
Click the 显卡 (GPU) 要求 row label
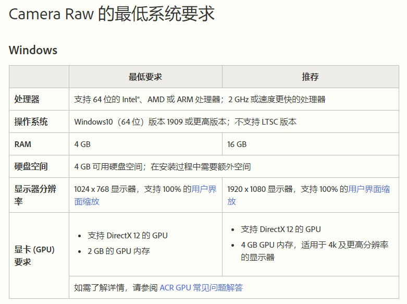click(x=34, y=256)
